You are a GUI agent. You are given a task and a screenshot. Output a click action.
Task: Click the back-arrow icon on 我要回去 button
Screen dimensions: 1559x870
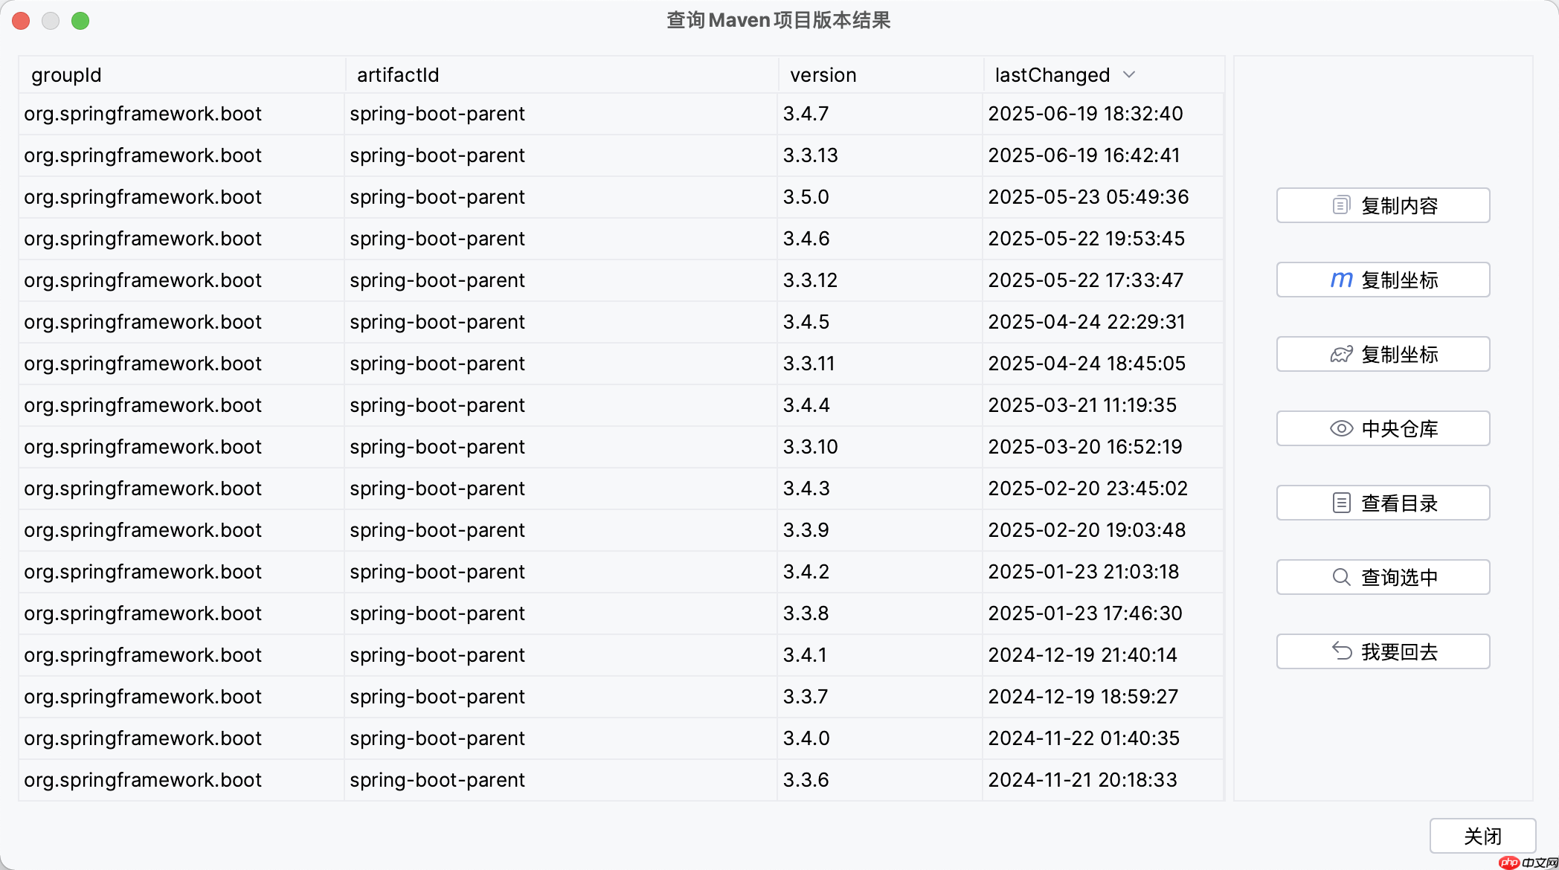tap(1341, 651)
